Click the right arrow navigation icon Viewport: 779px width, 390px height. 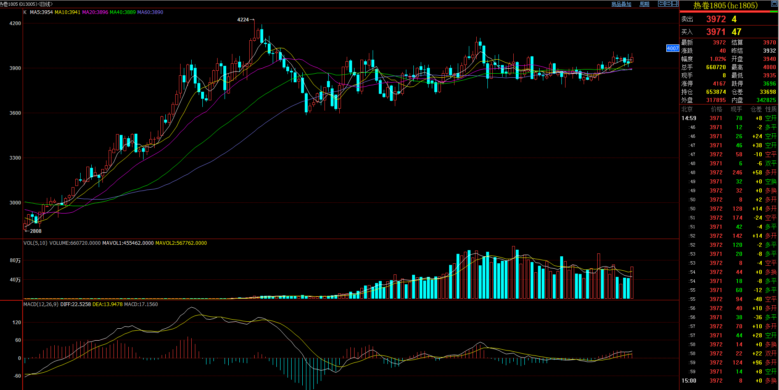click(668, 4)
